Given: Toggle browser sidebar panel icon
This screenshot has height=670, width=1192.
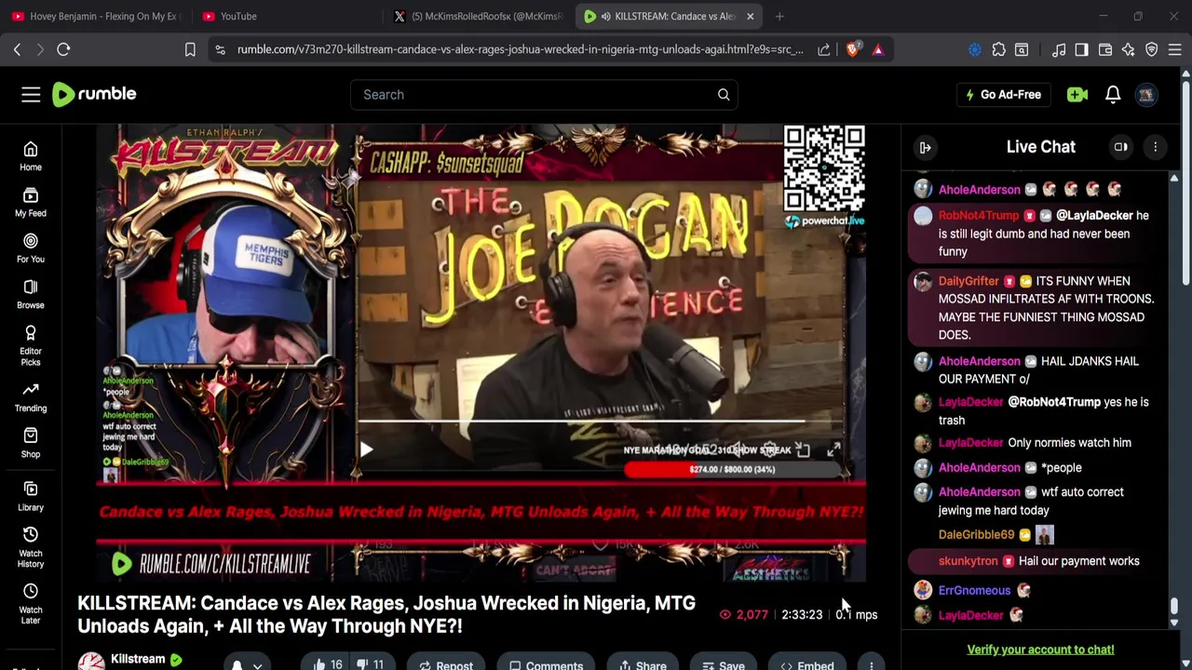Looking at the screenshot, I should click(1081, 49).
